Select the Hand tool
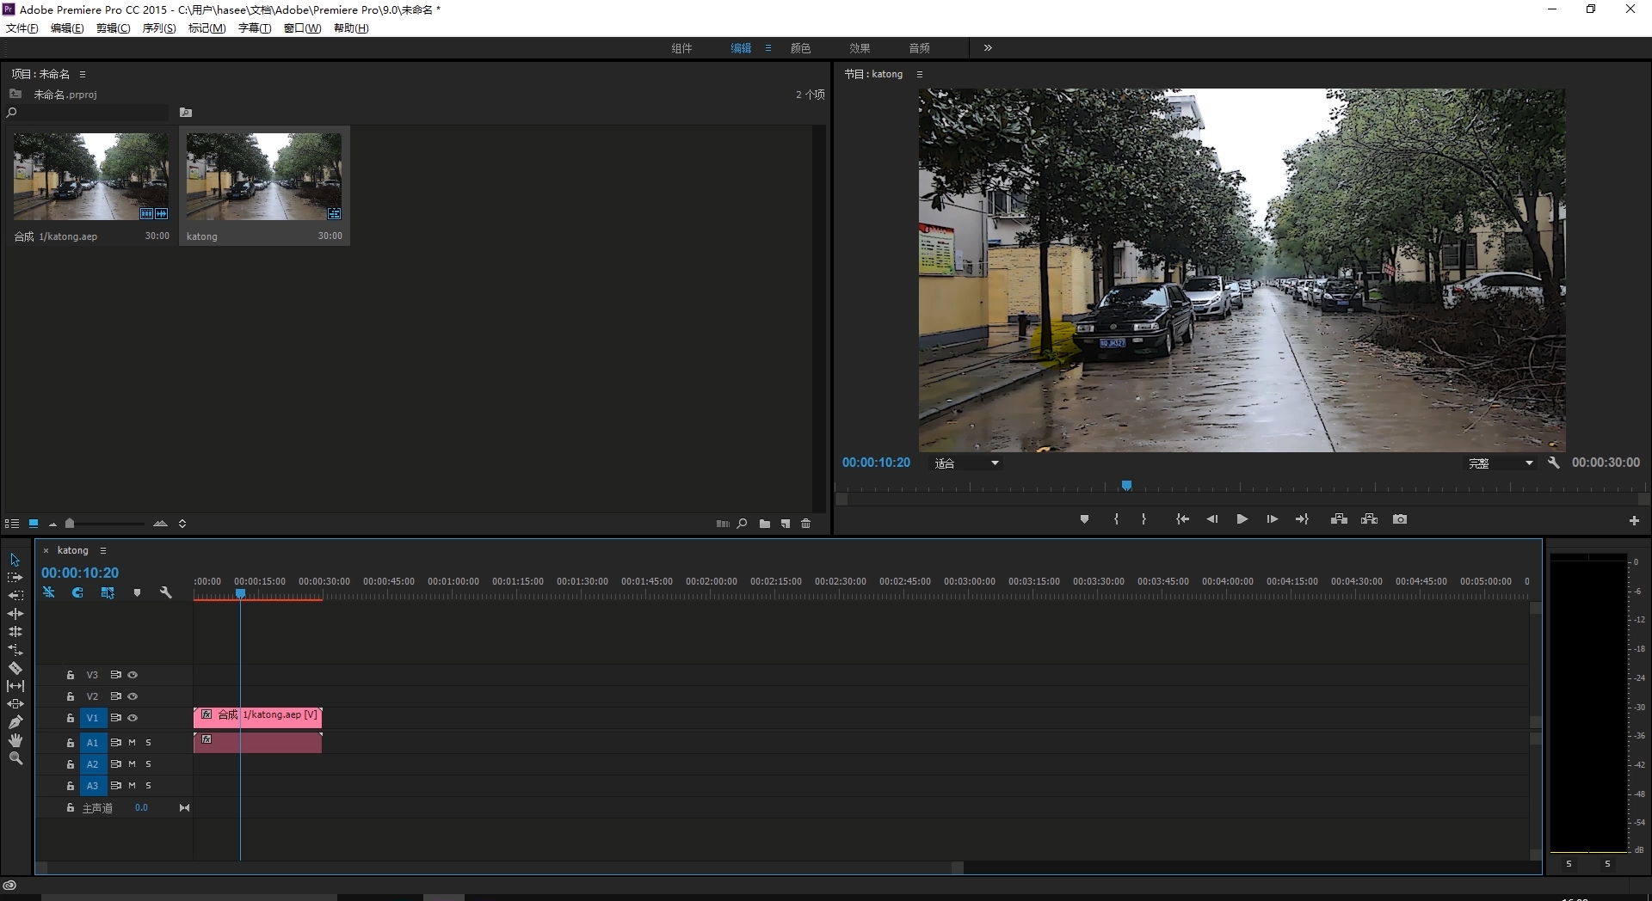The height and width of the screenshot is (901, 1652). pyautogui.click(x=15, y=740)
